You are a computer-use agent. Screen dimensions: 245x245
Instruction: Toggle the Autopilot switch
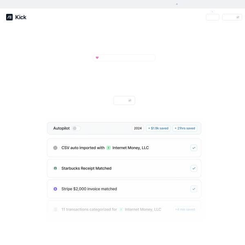[76, 128]
